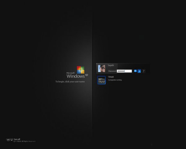Click the blue arrow to log in
This screenshot has width=186, height=149.
[139, 71]
